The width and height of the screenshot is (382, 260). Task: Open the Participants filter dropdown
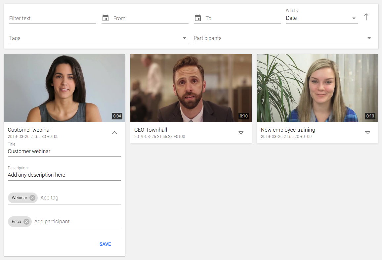[283, 38]
